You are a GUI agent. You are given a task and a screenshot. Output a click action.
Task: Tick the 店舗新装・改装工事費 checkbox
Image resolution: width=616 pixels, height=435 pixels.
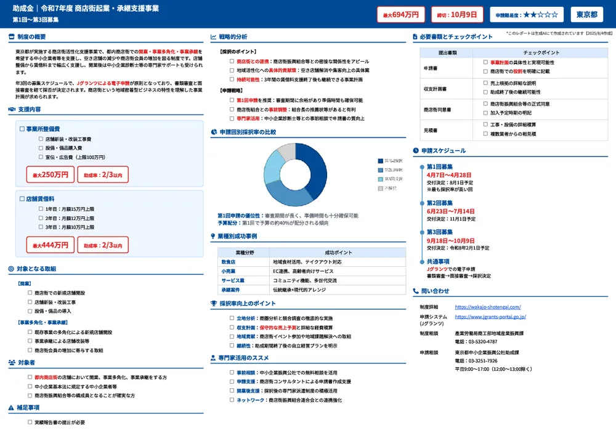(41, 139)
